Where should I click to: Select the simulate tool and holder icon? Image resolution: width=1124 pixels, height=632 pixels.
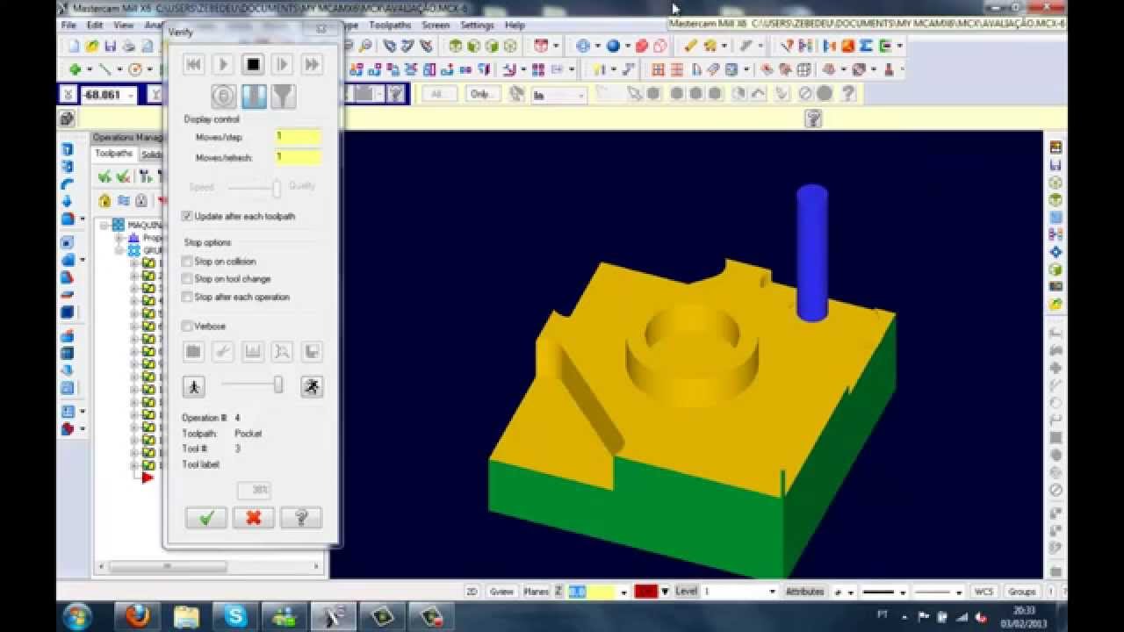pyautogui.click(x=283, y=96)
